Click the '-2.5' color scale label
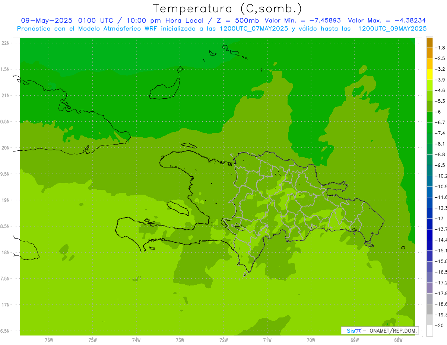Viewport: 447px width, 345px height. [x=440, y=58]
